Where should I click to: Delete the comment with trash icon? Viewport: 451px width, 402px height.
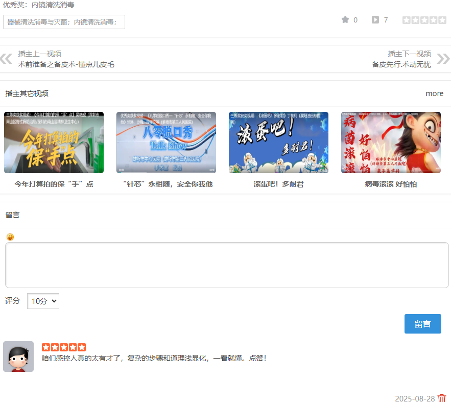[x=442, y=398]
